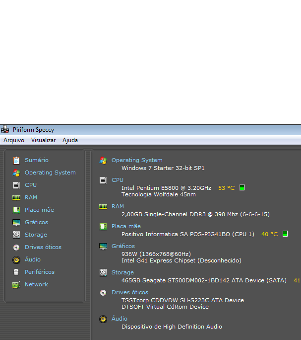
Task: Go to Áudio section in sidebar
Action: tap(33, 259)
